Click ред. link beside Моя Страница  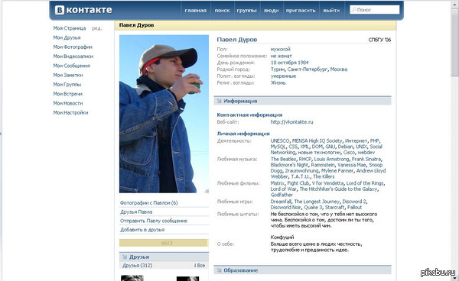[x=97, y=28]
